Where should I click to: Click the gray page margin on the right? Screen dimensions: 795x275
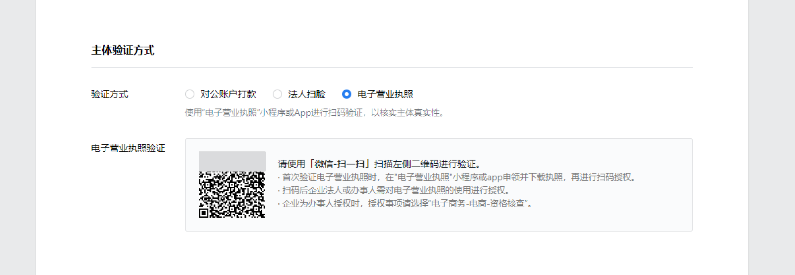tap(771, 137)
